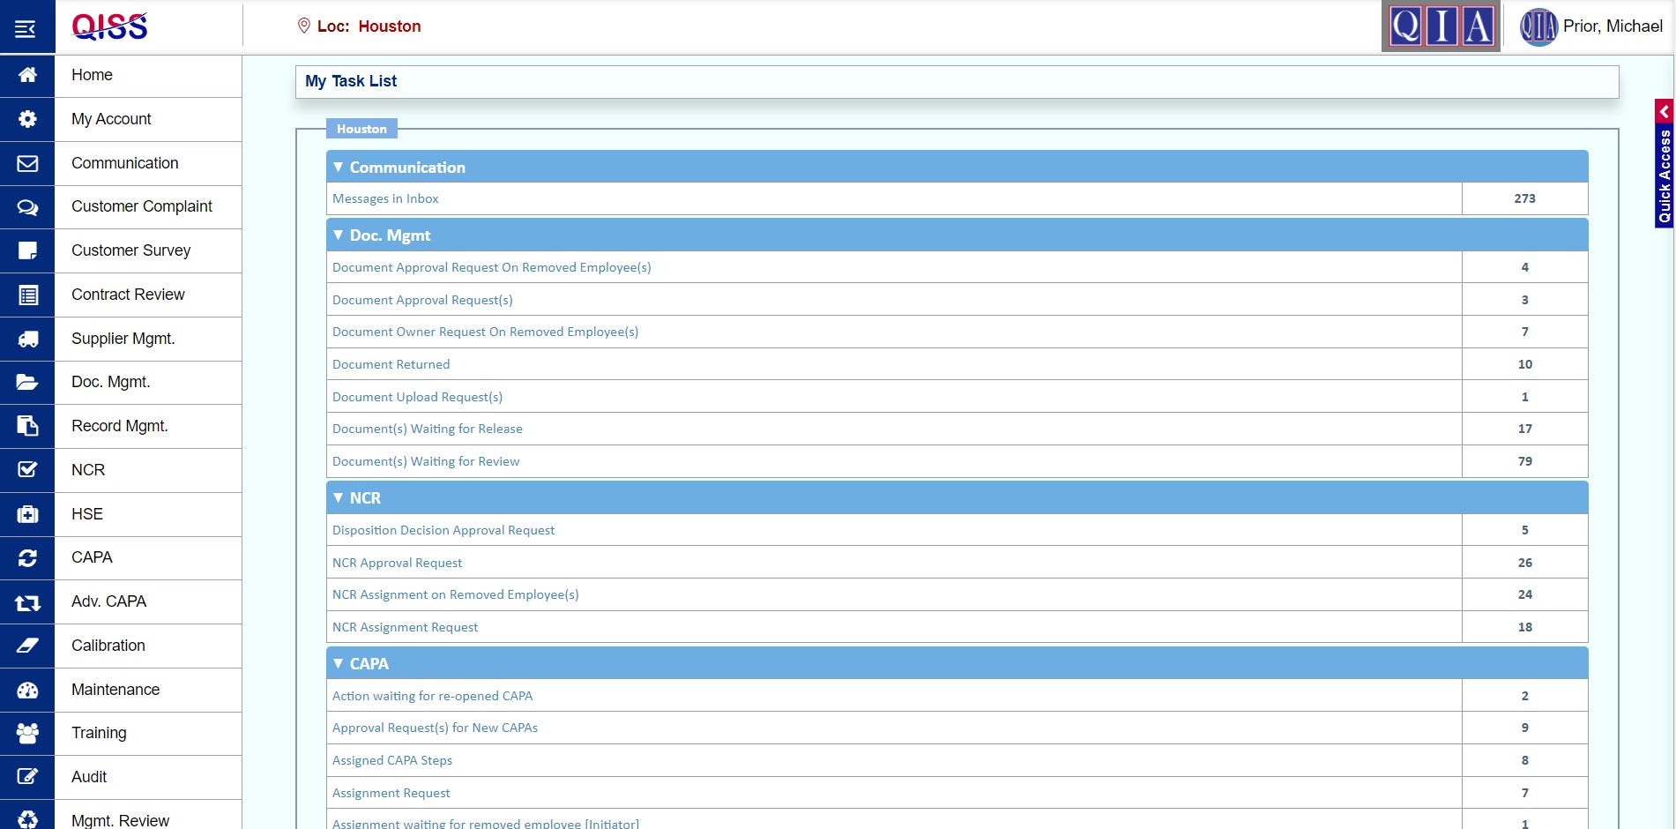
Task: Click Document(s) Waiting for Review link
Action: click(426, 461)
